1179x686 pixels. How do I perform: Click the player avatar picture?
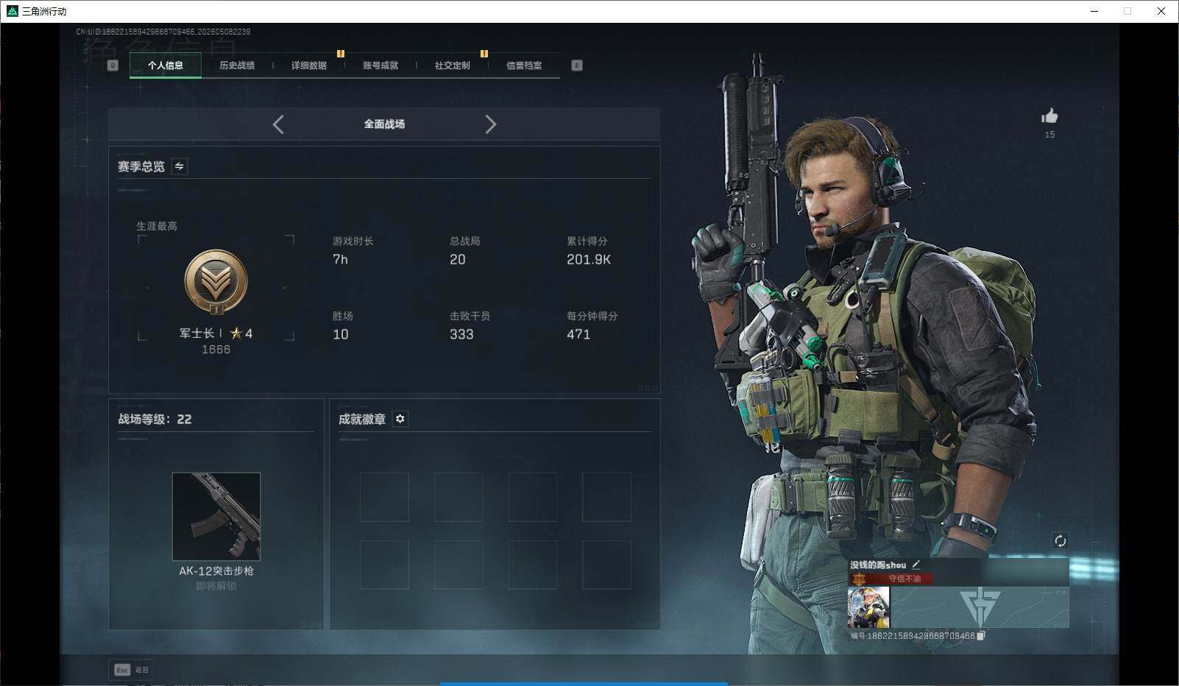[x=868, y=607]
